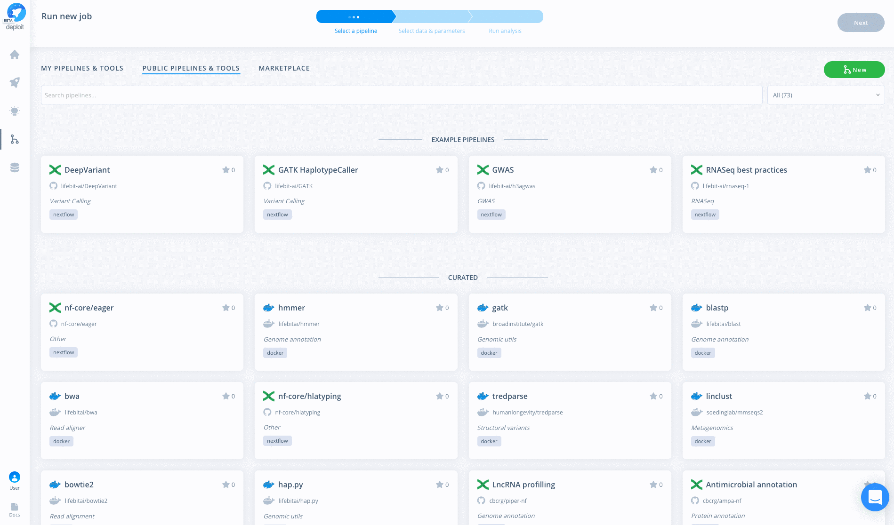Open the rocket Jobs icon in sidebar
Image resolution: width=894 pixels, height=525 pixels.
coord(15,83)
